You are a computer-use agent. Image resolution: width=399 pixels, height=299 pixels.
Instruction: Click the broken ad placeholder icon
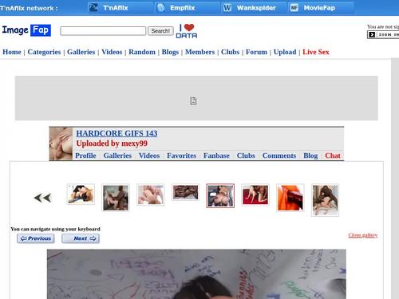pos(193,101)
